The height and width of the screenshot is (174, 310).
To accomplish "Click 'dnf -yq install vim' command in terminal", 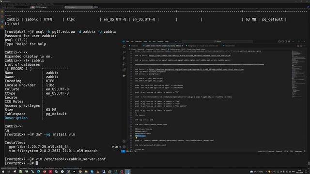I will 55,134.
